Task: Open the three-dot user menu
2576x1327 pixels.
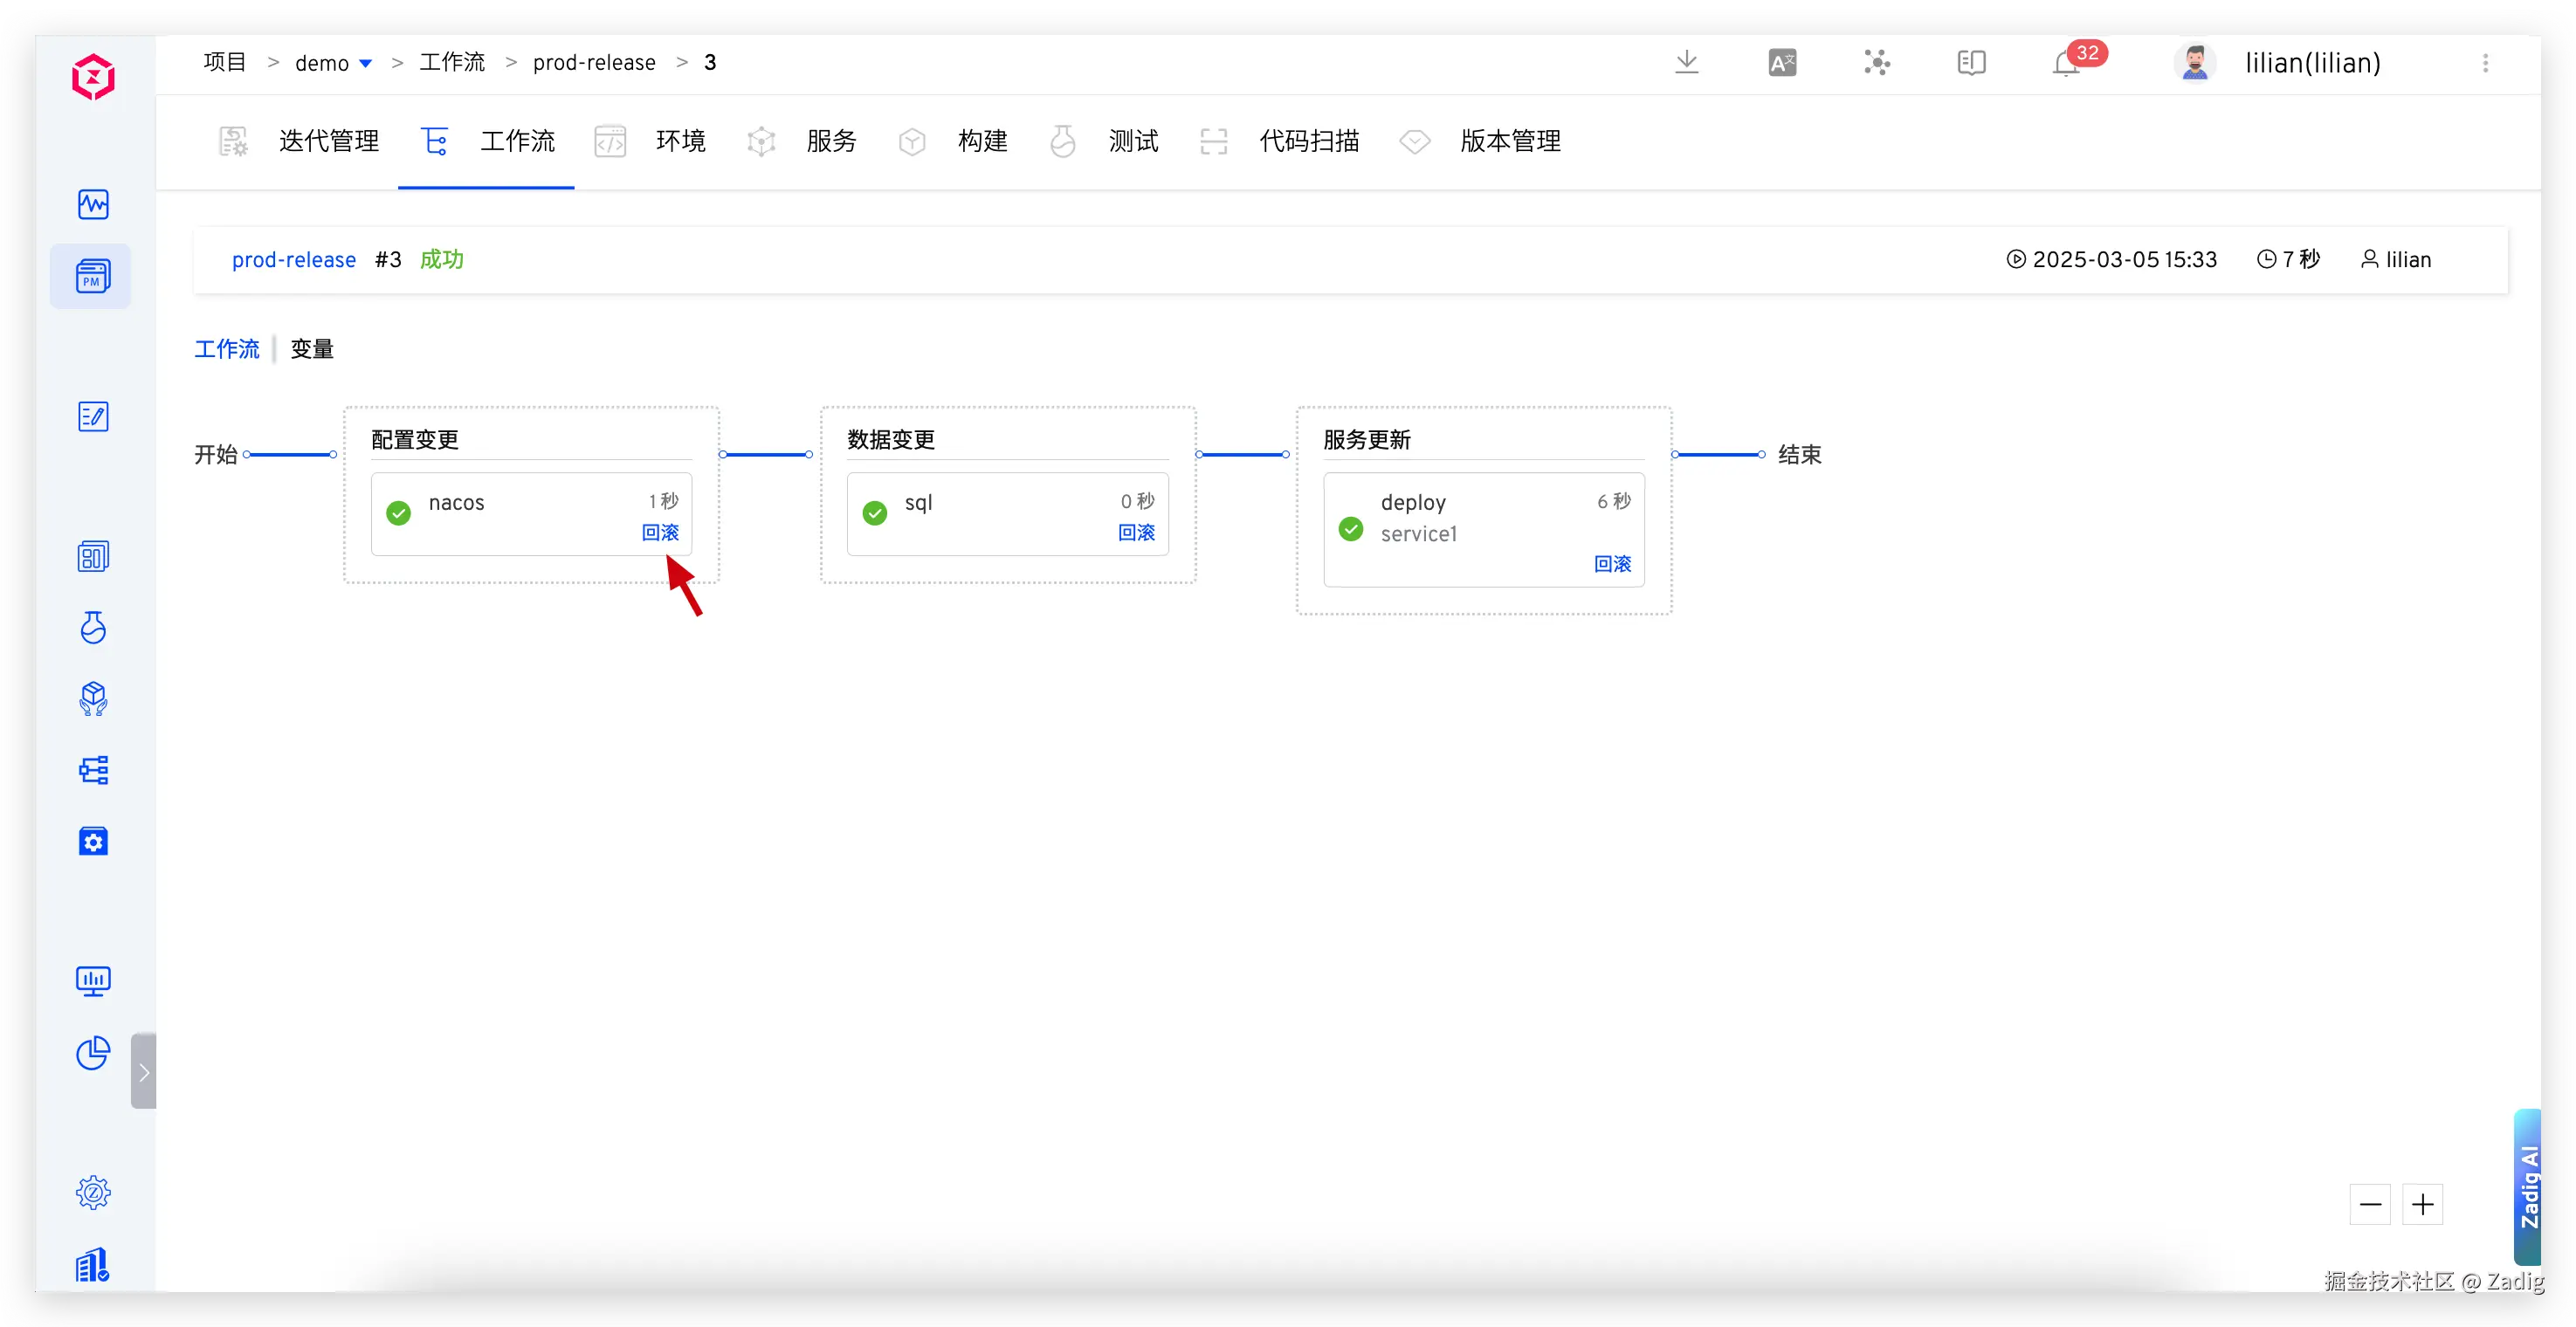Action: 2485,63
